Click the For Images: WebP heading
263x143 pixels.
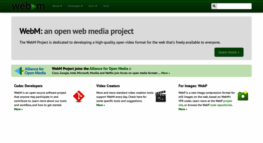click(193, 86)
